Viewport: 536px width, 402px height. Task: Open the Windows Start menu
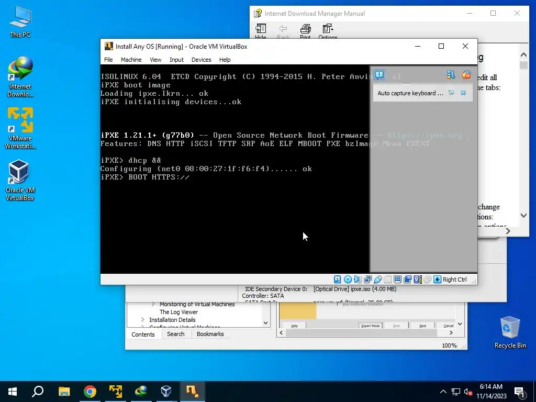click(13, 392)
